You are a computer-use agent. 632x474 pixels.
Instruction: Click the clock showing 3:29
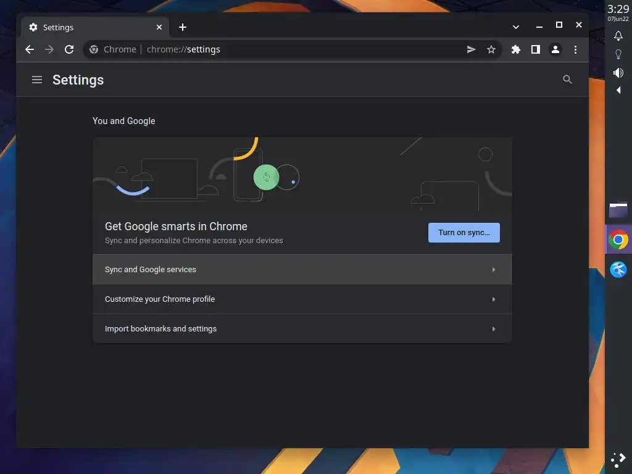(x=618, y=9)
